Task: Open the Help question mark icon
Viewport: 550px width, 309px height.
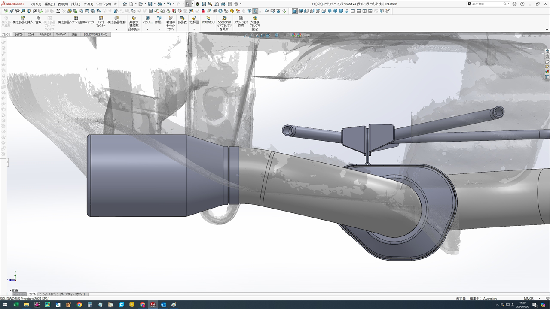Action: coord(522,4)
